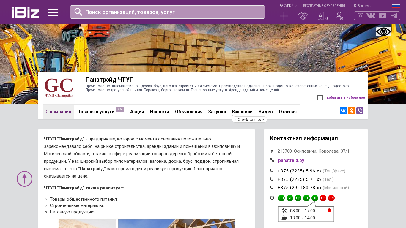Open the Объявления tab
Image resolution: width=406 pixels, height=228 pixels.
[189, 112]
